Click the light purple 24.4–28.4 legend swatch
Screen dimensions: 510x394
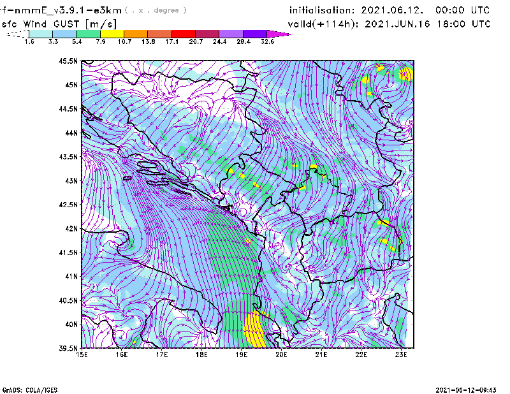point(231,34)
